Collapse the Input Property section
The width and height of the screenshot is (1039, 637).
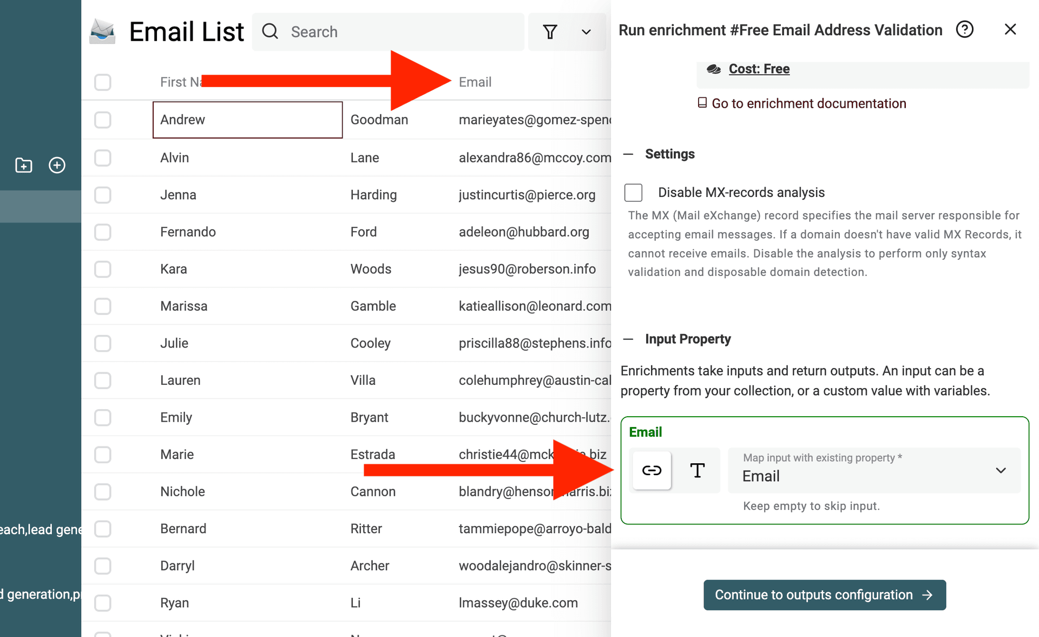(628, 339)
